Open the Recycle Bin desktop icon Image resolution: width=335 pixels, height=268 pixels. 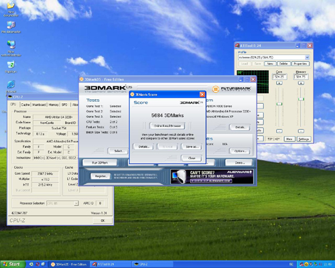click(11, 67)
